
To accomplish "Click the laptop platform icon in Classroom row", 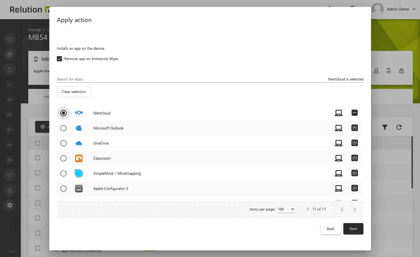I will (x=338, y=158).
